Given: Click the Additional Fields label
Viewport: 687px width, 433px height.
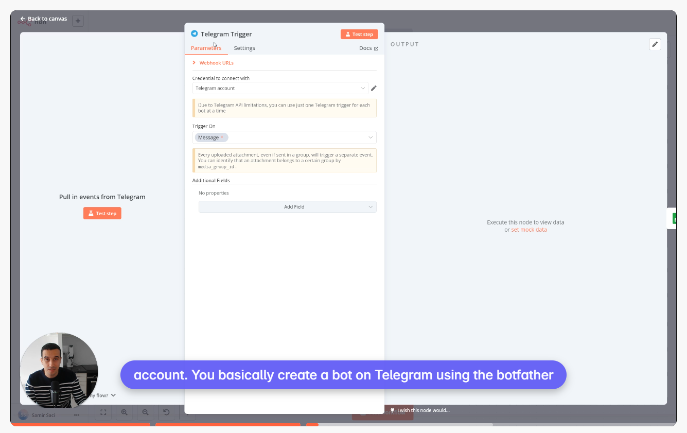Looking at the screenshot, I should [x=211, y=181].
